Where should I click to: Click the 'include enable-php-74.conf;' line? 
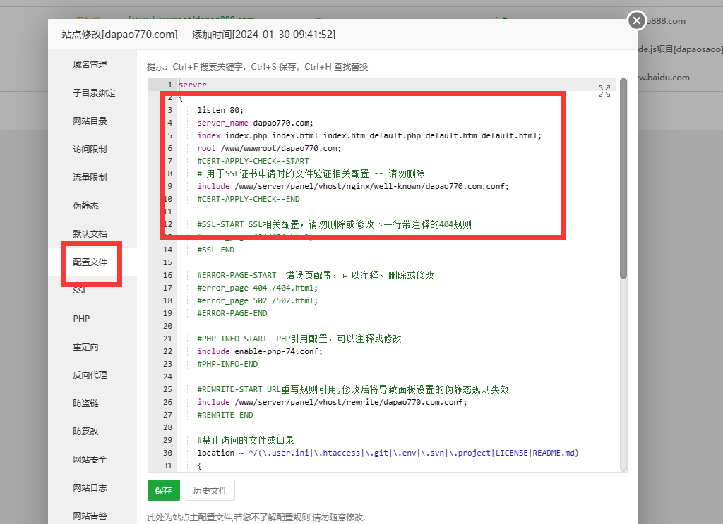click(260, 351)
